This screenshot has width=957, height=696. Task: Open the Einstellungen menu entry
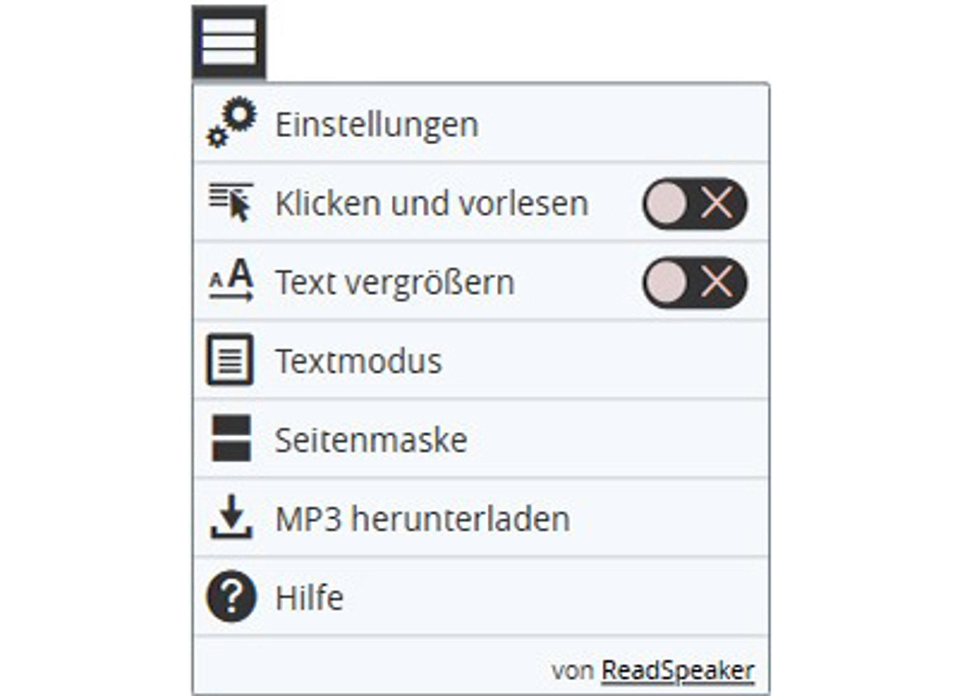[x=377, y=125]
